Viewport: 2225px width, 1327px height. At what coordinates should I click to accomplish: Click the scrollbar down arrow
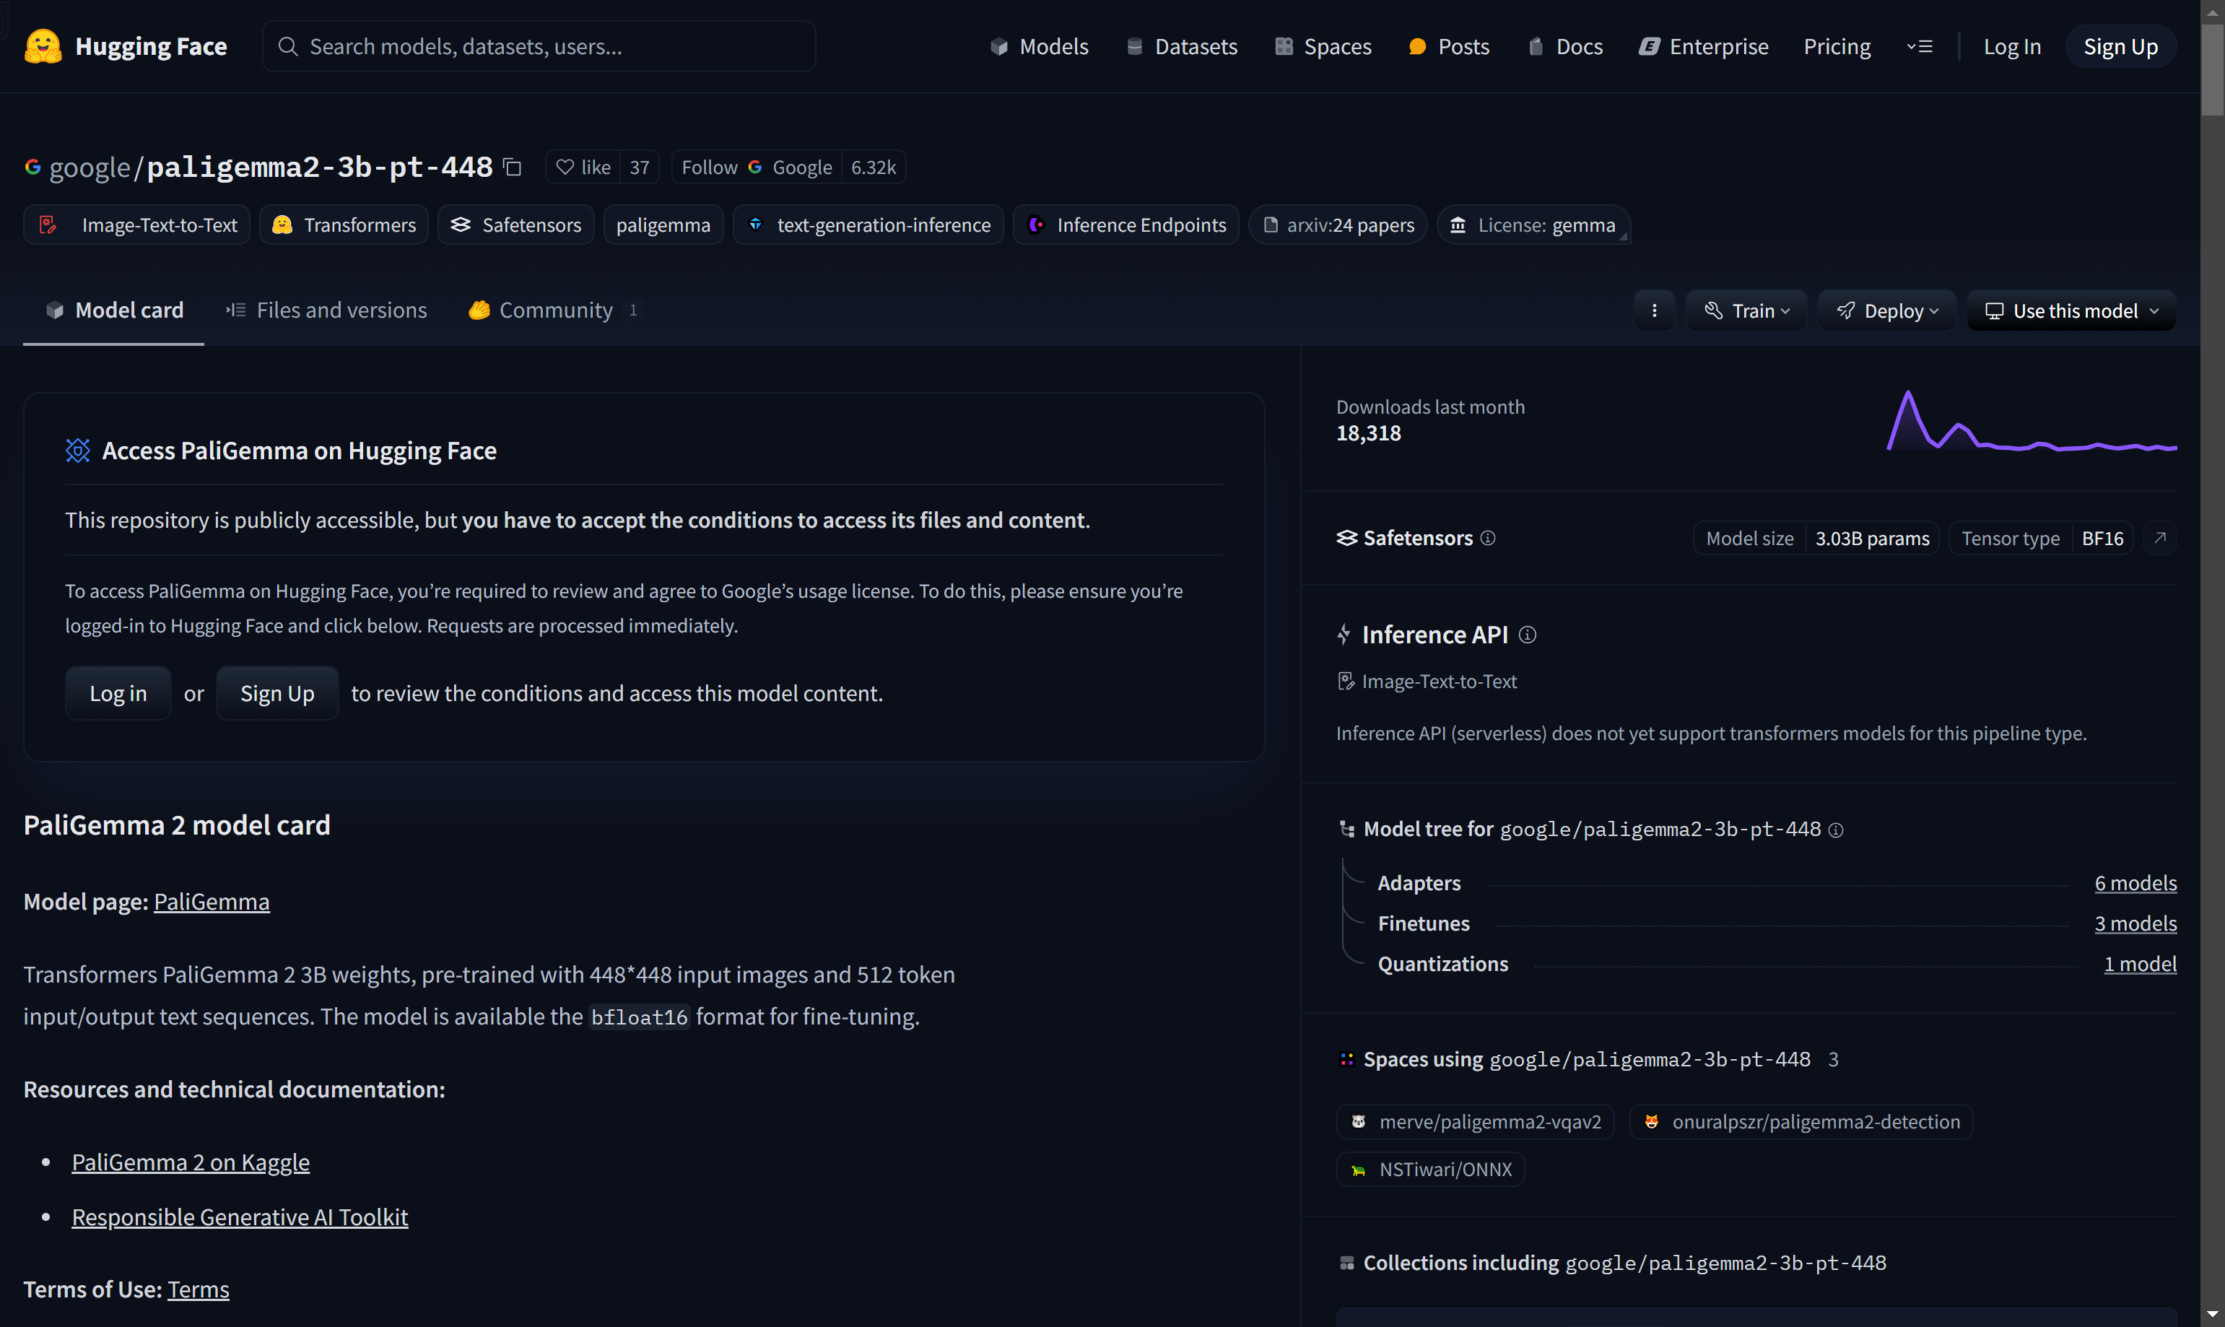pos(2211,1315)
